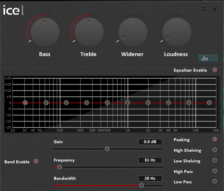224x191 pixels.
Task: Close the ICEpower panel with X
Action: click(215, 9)
